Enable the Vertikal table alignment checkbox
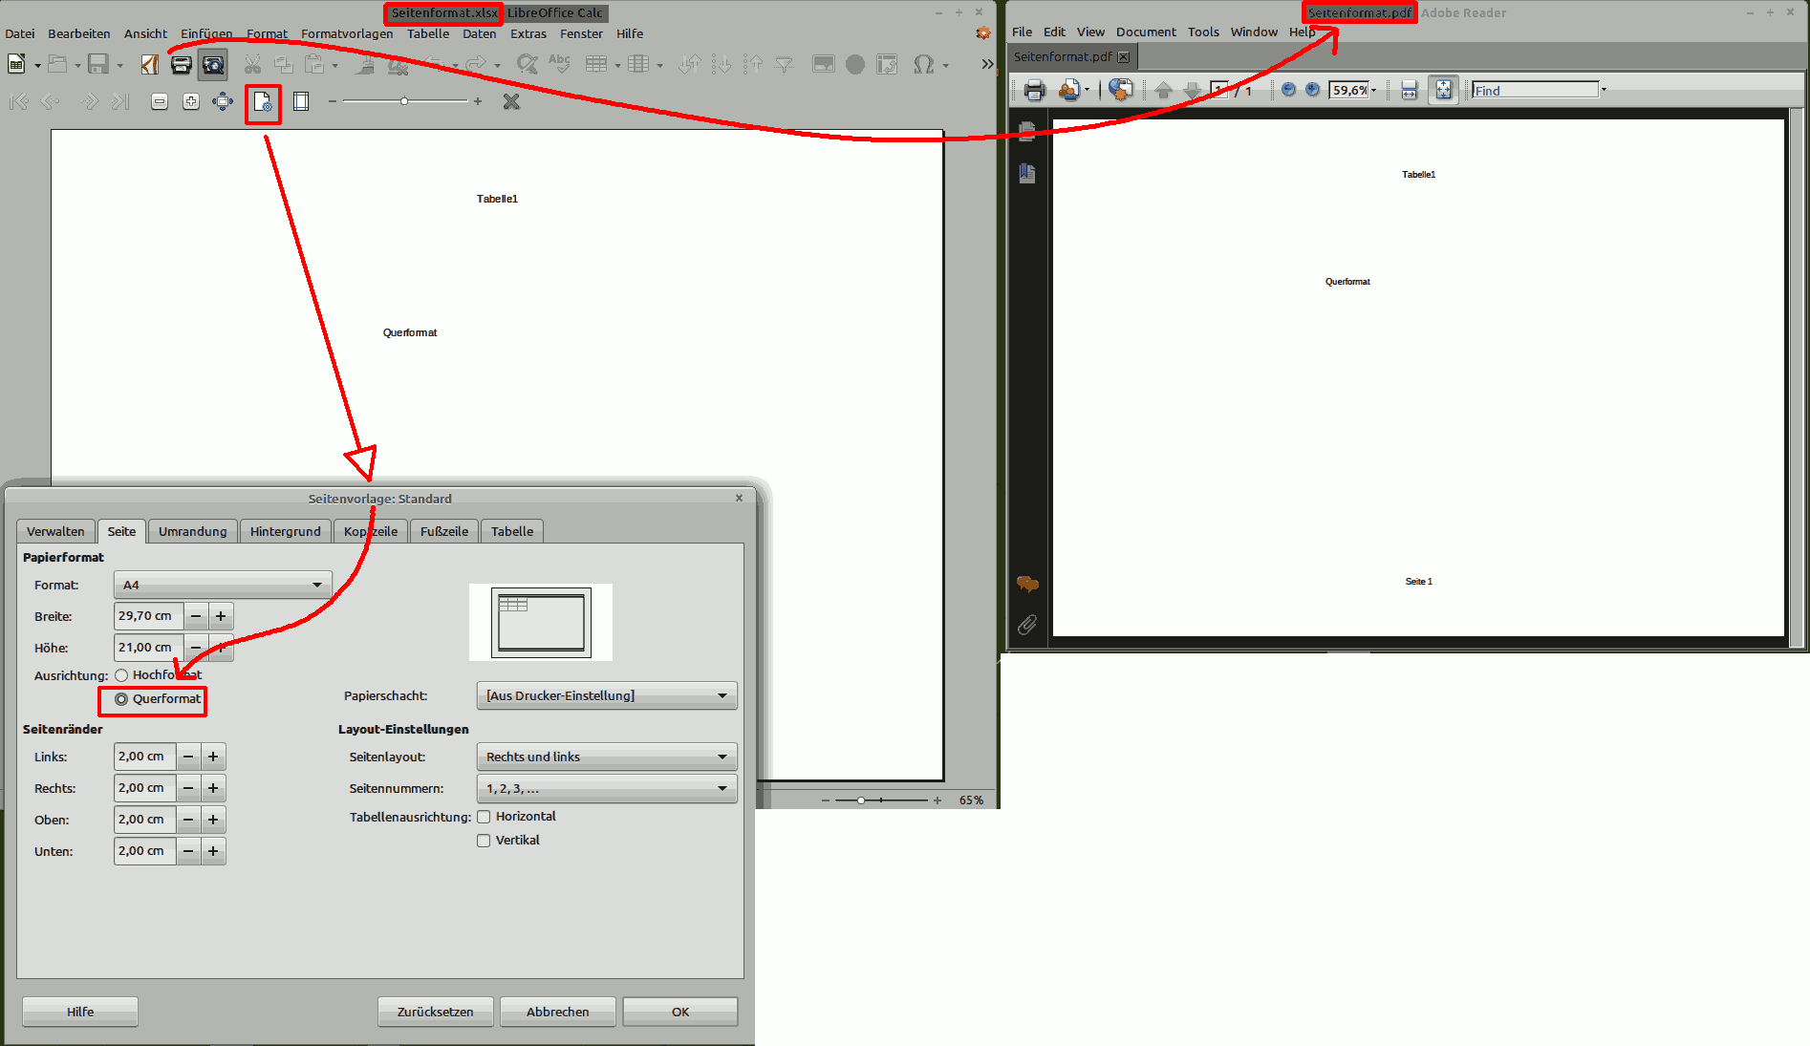Viewport: 1810px width, 1046px height. (x=484, y=841)
